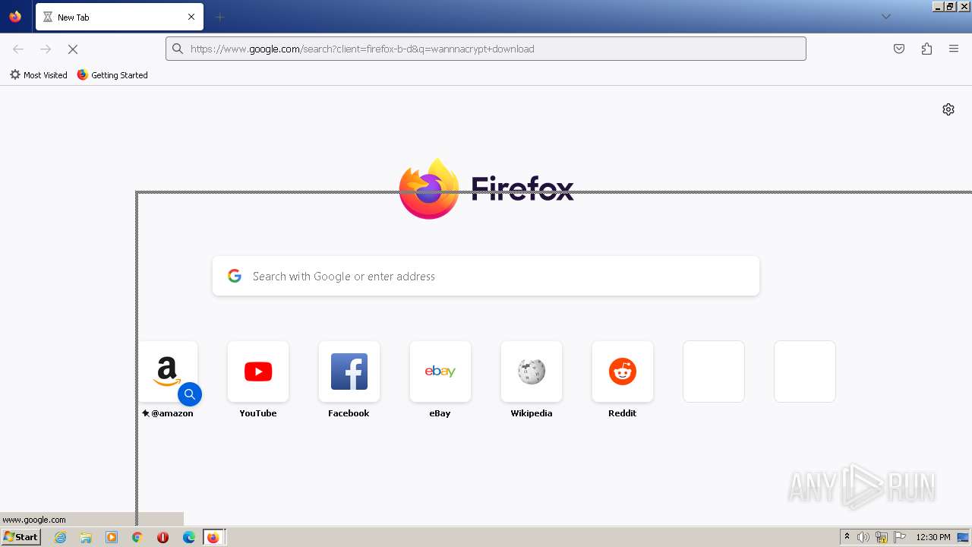Open the YouTube shortcut tile
This screenshot has width=972, height=547.
258,372
